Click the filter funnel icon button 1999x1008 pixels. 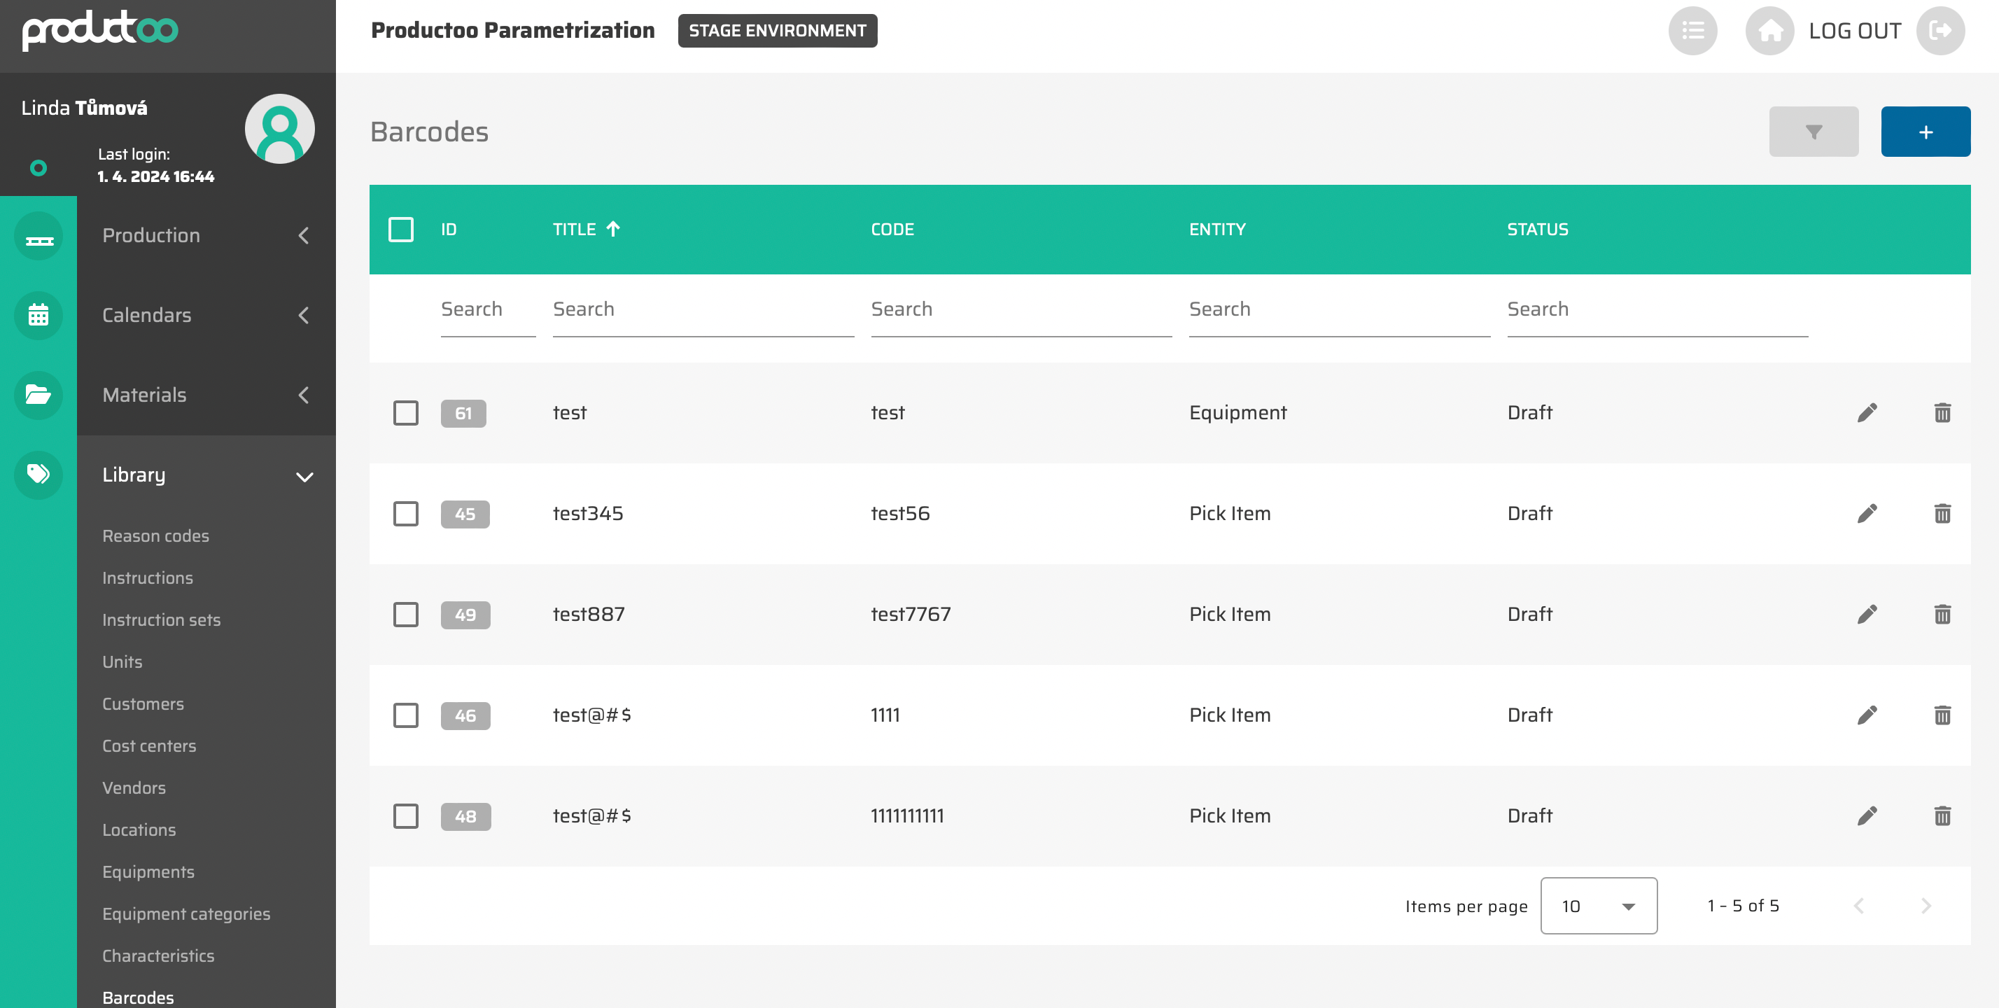[1813, 132]
